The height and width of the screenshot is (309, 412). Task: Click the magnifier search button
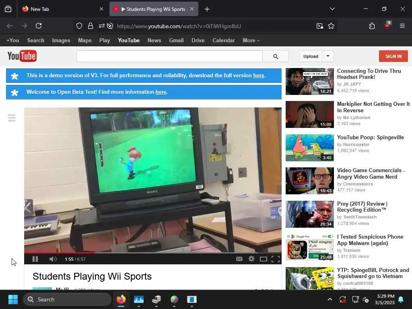point(276,56)
